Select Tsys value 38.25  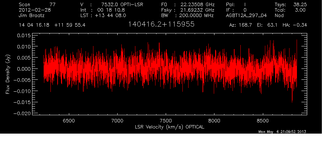click(300, 4)
